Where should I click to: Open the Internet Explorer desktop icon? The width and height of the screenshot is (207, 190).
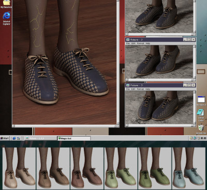pos(6,18)
